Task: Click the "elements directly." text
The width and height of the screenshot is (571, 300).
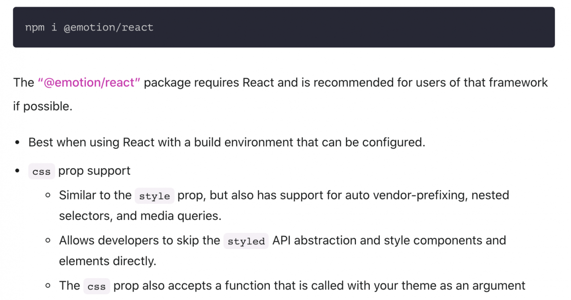Action: (107, 261)
